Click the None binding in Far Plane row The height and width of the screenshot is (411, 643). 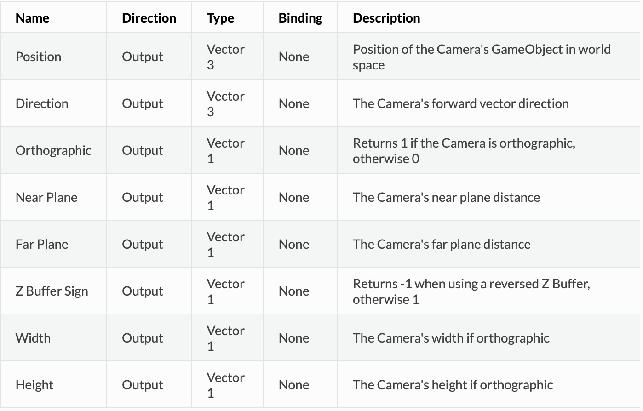[x=294, y=244]
